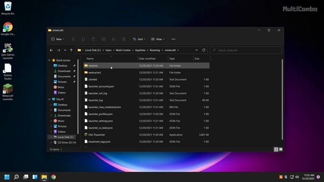Screen dimensions: 324x182
Task: Go back with the back arrow
Action: (x=51, y=50)
